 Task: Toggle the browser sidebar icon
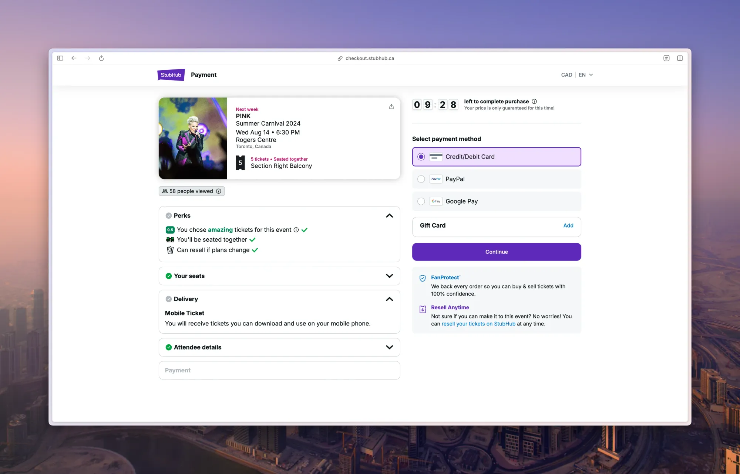pyautogui.click(x=60, y=58)
